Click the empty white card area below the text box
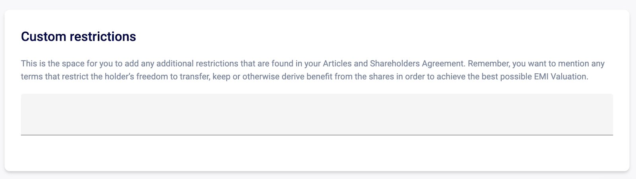 (317, 152)
